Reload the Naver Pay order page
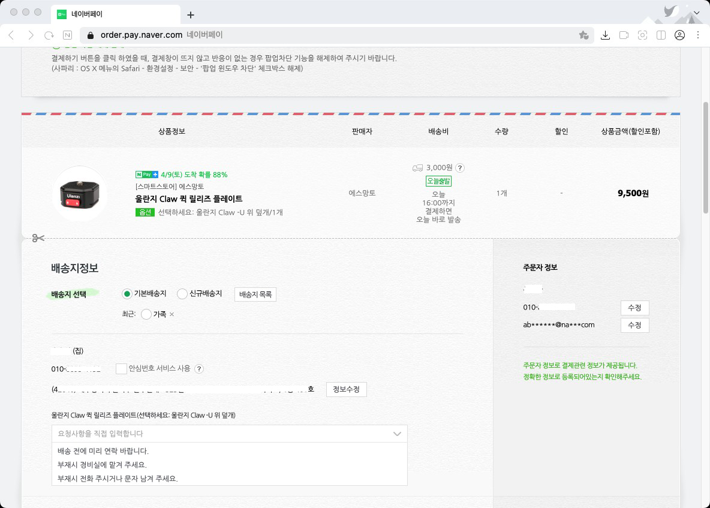710x508 pixels. 49,35
